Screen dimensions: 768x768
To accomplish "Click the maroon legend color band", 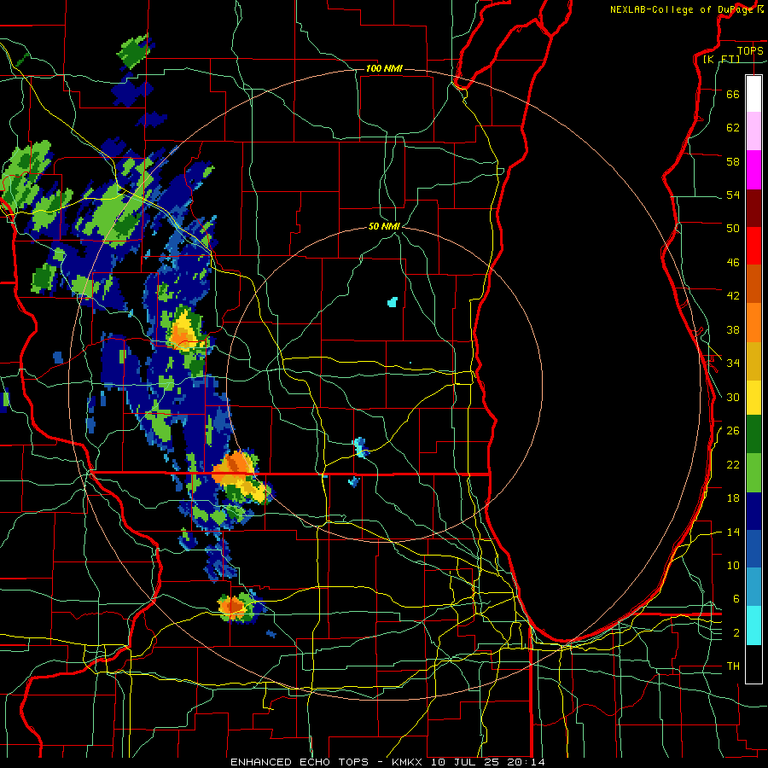I will [753, 207].
